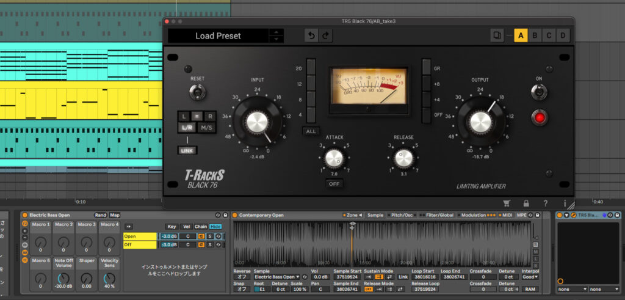Toggle the LINK channel button
625x300 pixels.
pos(187,150)
